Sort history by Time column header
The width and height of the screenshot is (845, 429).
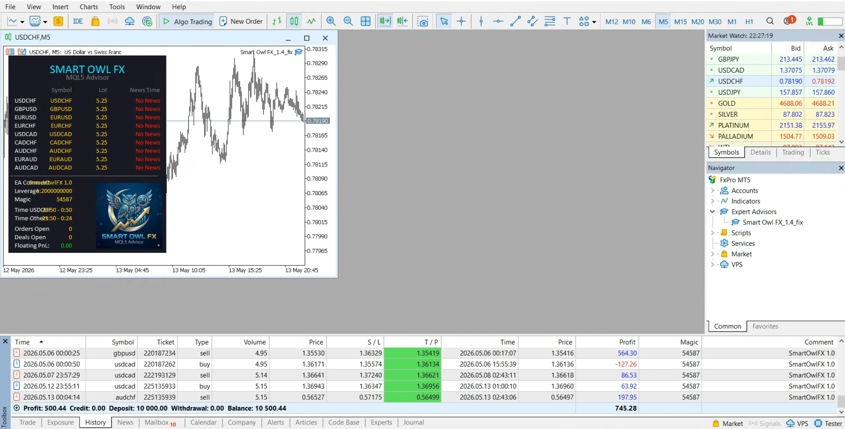tap(48, 342)
